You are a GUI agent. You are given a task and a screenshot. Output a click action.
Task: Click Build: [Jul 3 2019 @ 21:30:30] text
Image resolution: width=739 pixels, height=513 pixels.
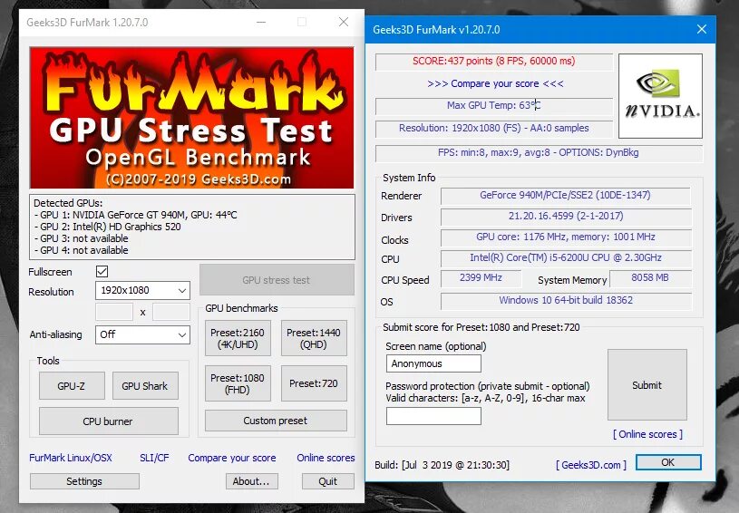442,465
